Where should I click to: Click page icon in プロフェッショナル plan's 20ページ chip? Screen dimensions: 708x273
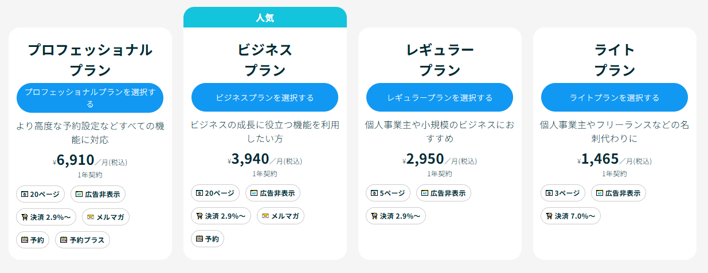pos(24,194)
